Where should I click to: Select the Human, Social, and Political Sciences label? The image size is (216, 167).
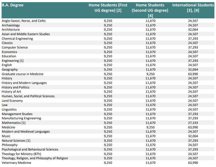coord(28,96)
